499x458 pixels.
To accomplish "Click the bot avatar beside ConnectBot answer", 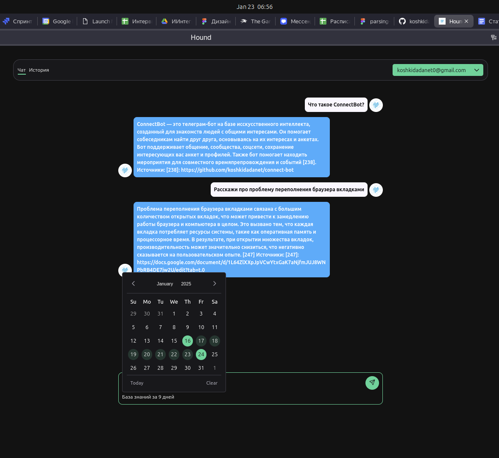I will click(125, 170).
